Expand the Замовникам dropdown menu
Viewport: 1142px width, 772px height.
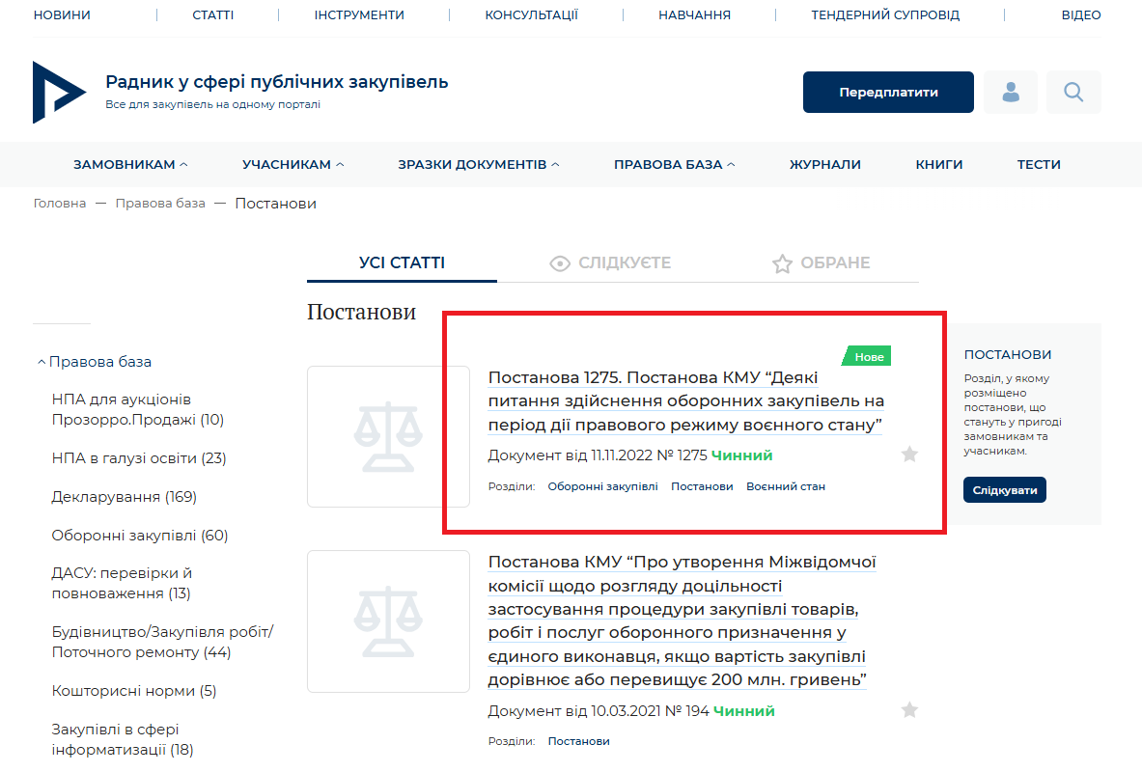click(x=130, y=165)
